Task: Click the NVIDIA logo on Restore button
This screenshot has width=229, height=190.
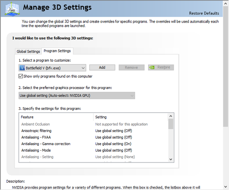Action: (152, 67)
